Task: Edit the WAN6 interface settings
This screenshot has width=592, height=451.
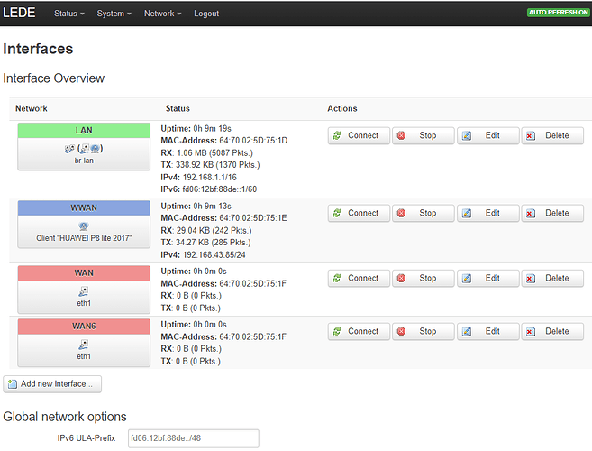Action: (487, 331)
